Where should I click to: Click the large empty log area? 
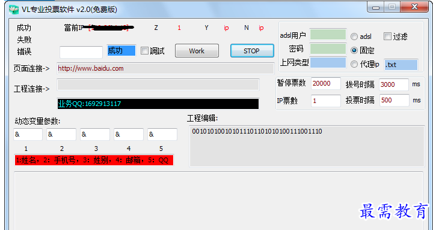pyautogui.click(x=218, y=201)
